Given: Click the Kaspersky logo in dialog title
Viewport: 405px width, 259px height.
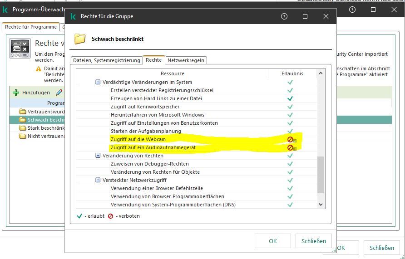Looking at the screenshot, I should click(x=73, y=16).
